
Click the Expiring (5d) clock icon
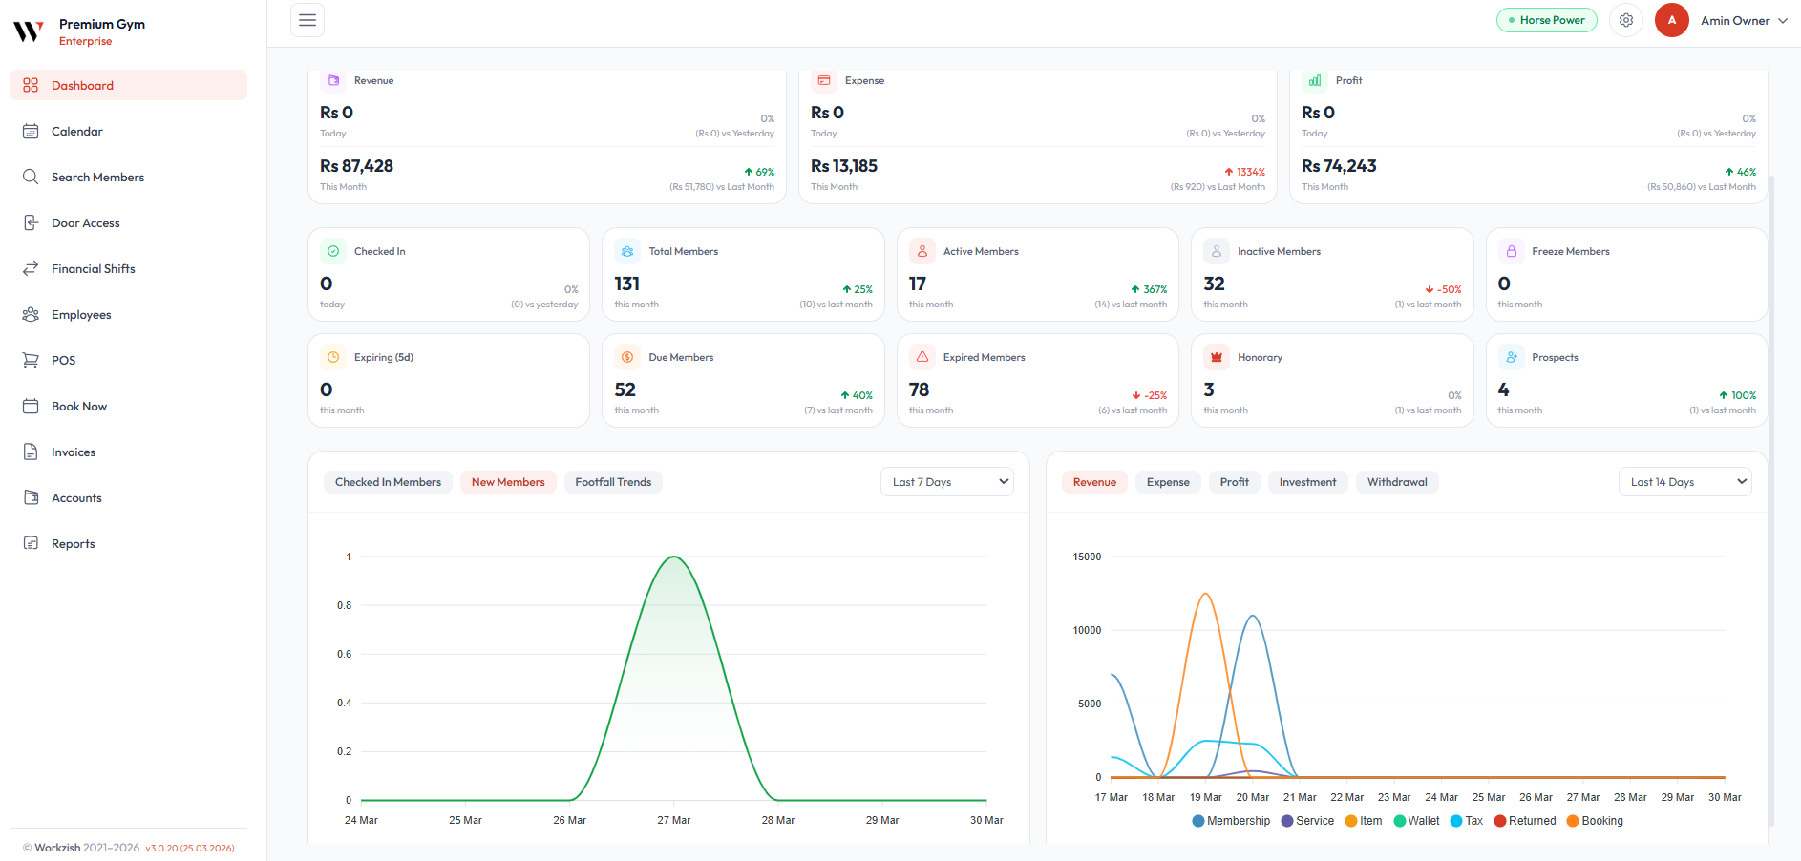333,357
